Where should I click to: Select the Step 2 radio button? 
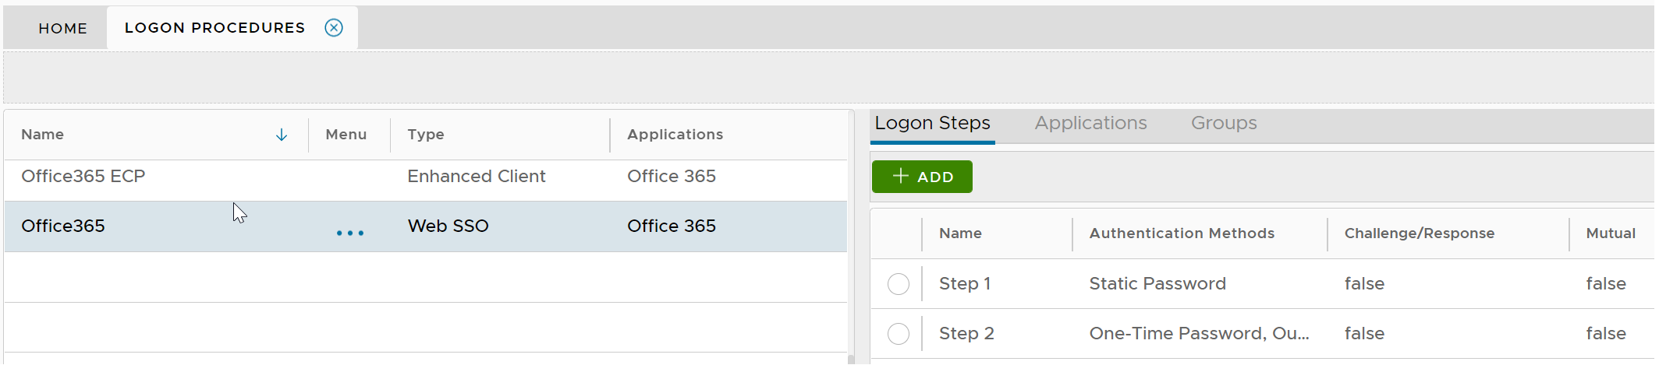click(899, 334)
